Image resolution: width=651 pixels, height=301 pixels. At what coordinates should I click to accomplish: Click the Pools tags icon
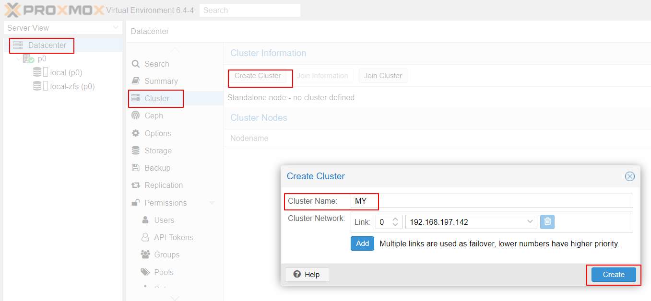(x=145, y=272)
